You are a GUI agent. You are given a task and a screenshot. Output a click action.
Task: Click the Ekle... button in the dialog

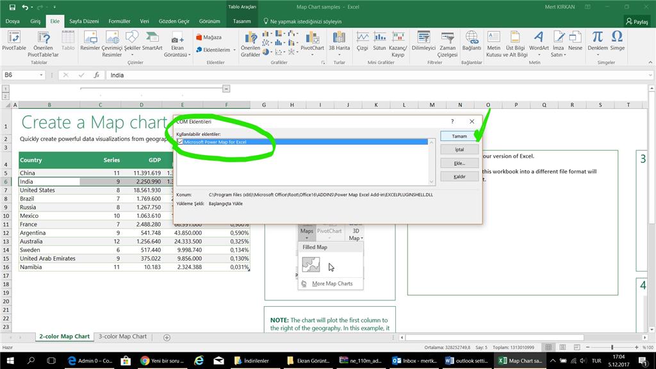459,163
